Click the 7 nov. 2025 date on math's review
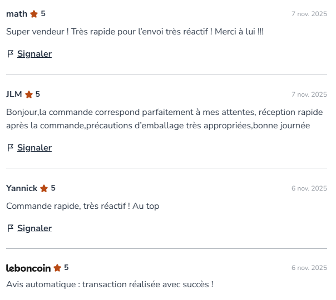The image size is (336, 300). click(309, 14)
